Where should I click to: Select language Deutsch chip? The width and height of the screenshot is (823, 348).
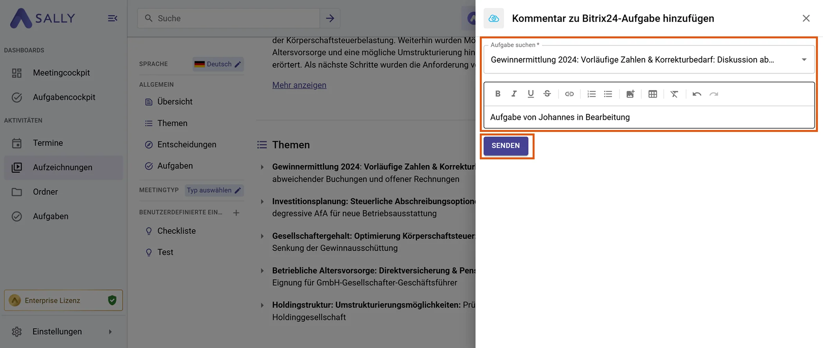click(218, 64)
